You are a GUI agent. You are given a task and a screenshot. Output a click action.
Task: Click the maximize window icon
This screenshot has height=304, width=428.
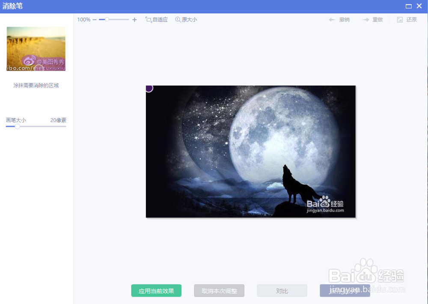pyautogui.click(x=409, y=6)
